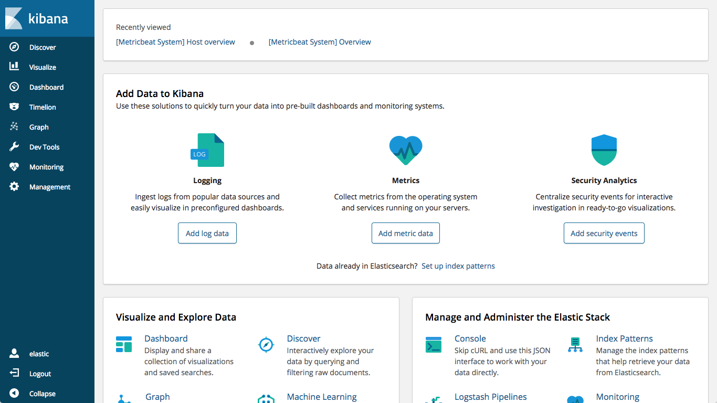Click the Recently viewed label
Screen dimensions: 717x403
point(143,27)
